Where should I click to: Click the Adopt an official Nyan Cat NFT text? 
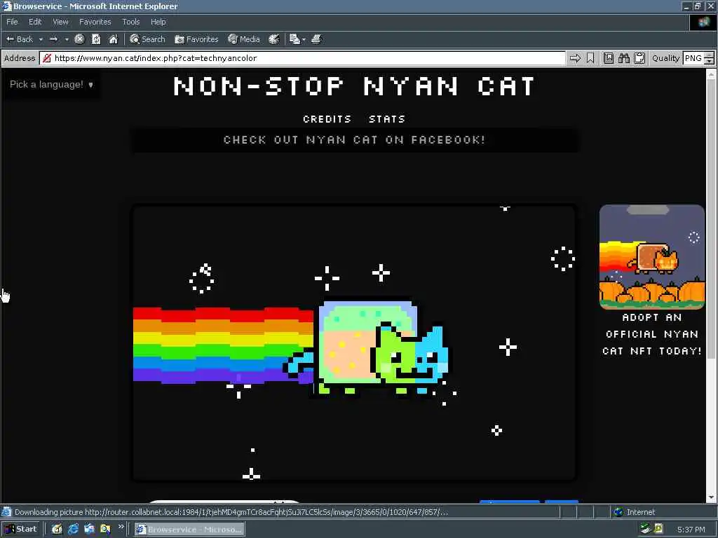pyautogui.click(x=652, y=334)
